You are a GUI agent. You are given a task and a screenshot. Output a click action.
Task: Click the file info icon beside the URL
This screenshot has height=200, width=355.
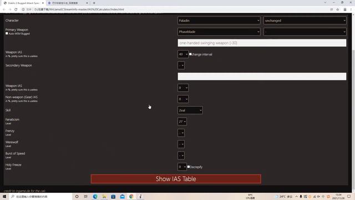click(x=23, y=9)
